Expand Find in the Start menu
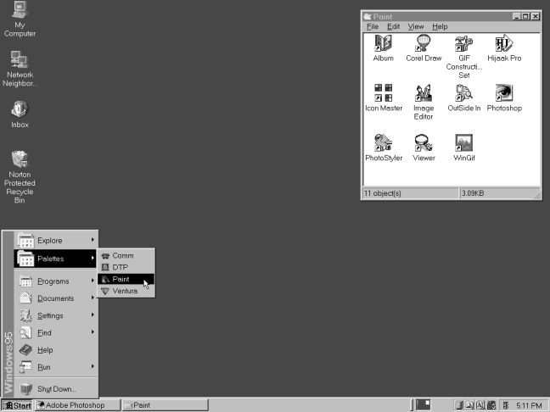550x412 pixels. click(55, 333)
